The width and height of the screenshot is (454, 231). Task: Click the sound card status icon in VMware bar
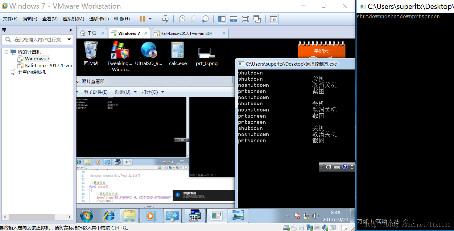325,228
